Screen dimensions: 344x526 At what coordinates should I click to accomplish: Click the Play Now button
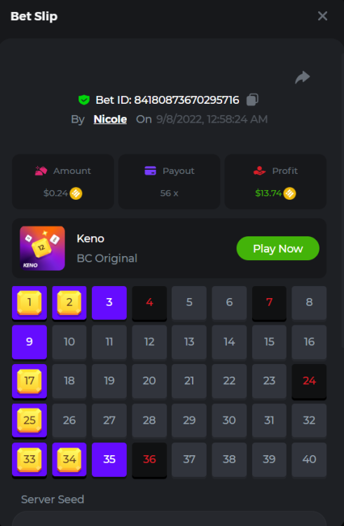coord(277,248)
